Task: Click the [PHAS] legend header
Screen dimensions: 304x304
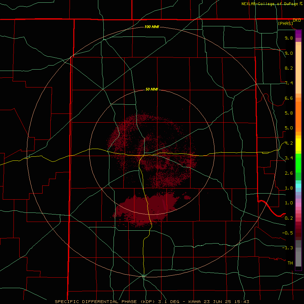Action: click(x=285, y=23)
